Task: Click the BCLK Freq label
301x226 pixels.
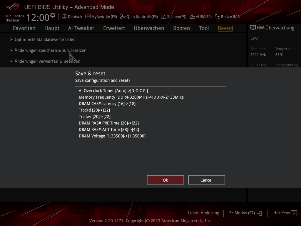Action: tap(258, 65)
